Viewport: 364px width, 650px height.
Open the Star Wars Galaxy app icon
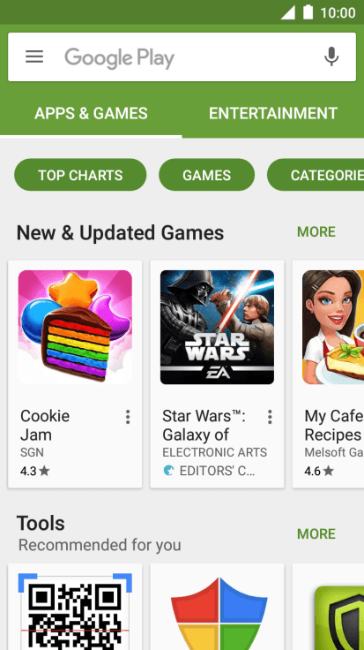pyautogui.click(x=217, y=327)
